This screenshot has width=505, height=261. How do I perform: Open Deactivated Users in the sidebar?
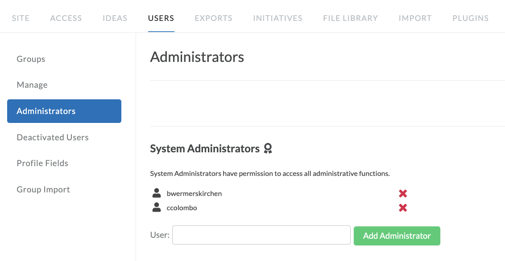click(53, 138)
